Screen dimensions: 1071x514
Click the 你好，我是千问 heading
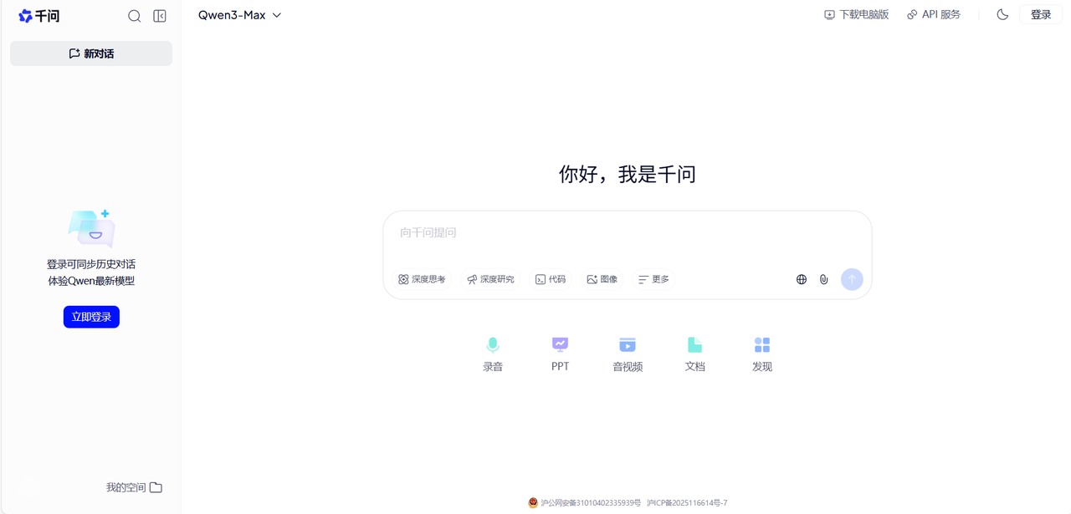point(628,174)
